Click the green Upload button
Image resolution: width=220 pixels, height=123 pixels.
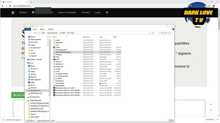pyautogui.click(x=18, y=95)
